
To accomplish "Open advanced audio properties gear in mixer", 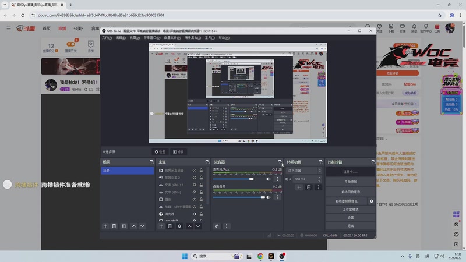I will pos(217,226).
